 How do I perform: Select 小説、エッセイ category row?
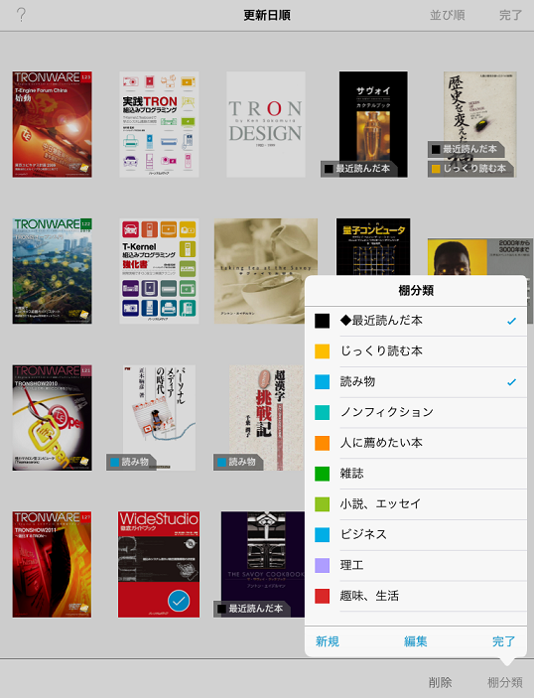pos(416,504)
